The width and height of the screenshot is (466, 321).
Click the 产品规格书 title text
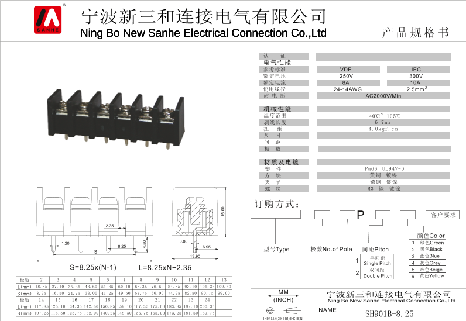tap(416, 32)
